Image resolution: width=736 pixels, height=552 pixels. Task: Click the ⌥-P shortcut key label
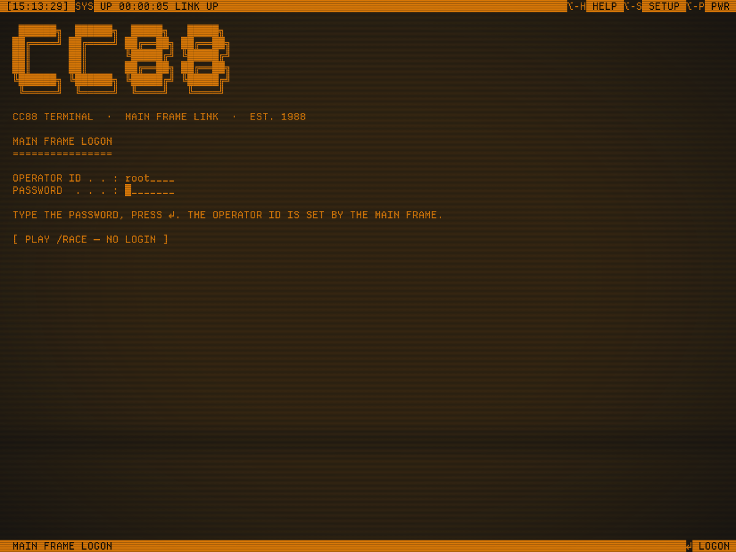click(696, 6)
